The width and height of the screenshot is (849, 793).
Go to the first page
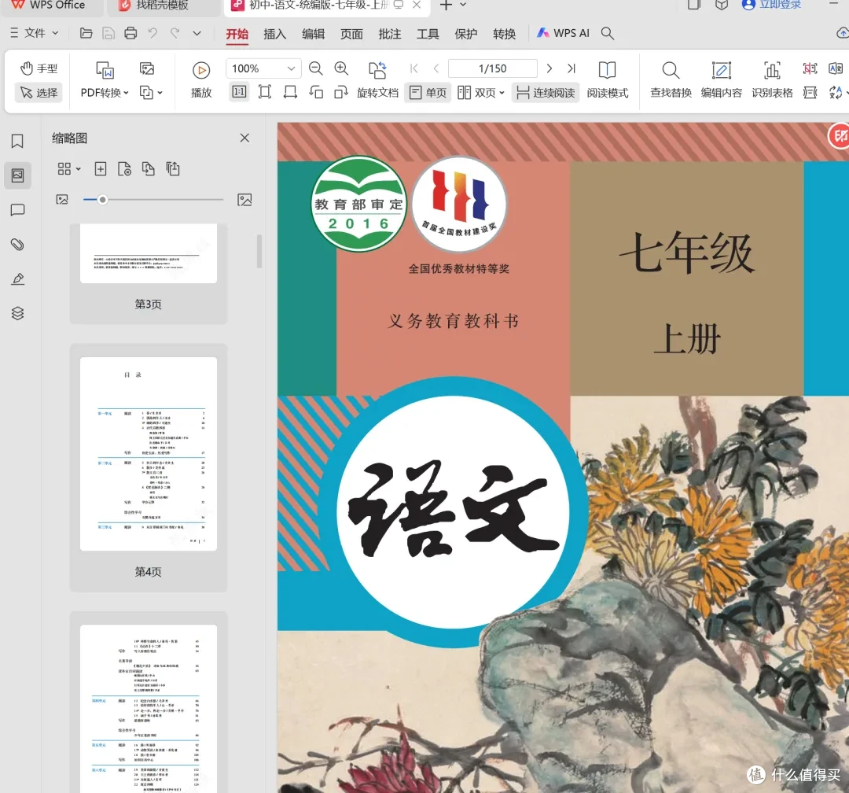pyautogui.click(x=414, y=68)
